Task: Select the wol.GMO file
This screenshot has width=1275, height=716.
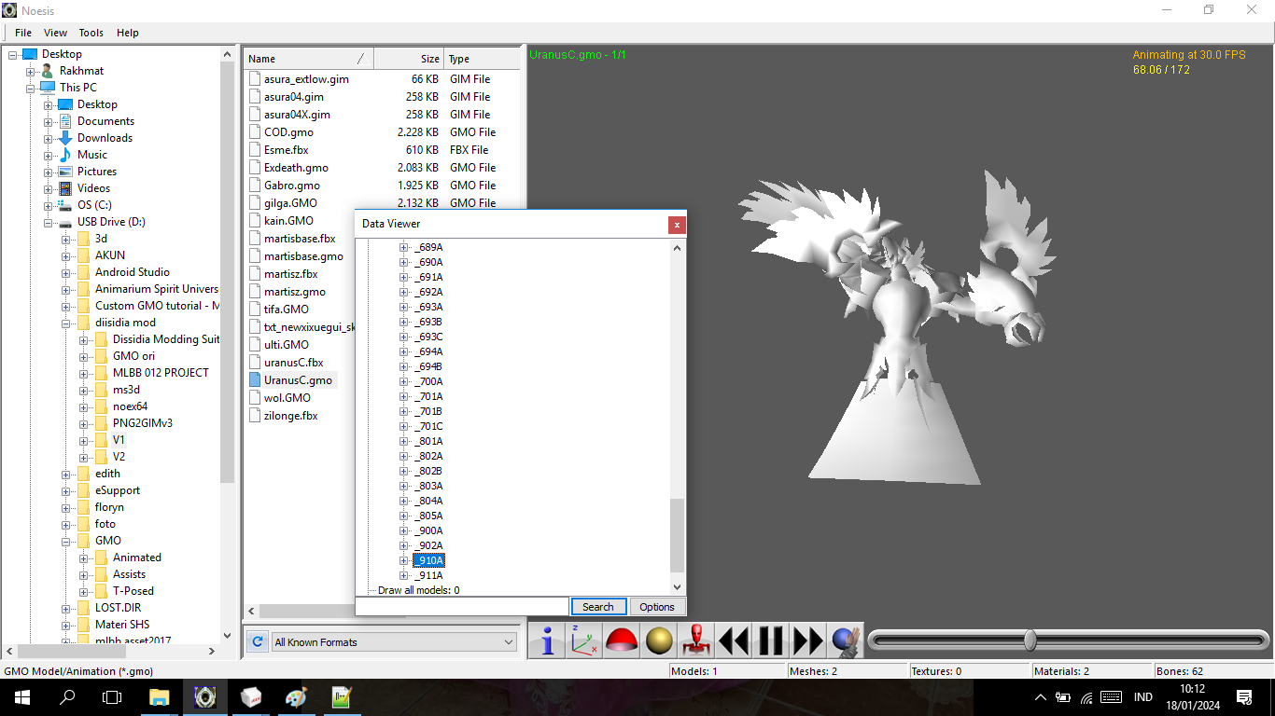Action: point(287,398)
